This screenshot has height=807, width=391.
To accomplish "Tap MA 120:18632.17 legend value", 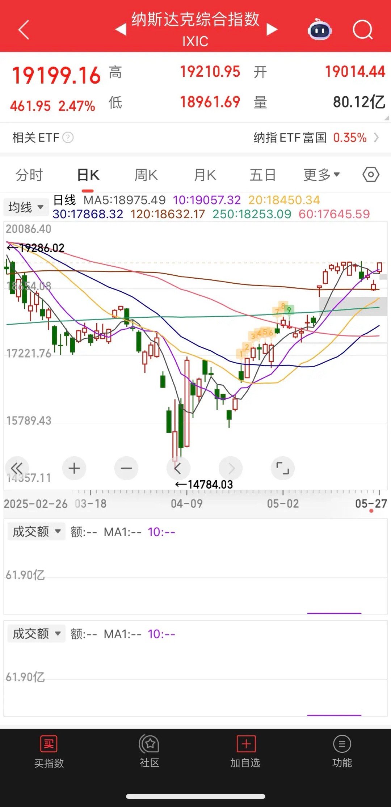I will tap(168, 214).
